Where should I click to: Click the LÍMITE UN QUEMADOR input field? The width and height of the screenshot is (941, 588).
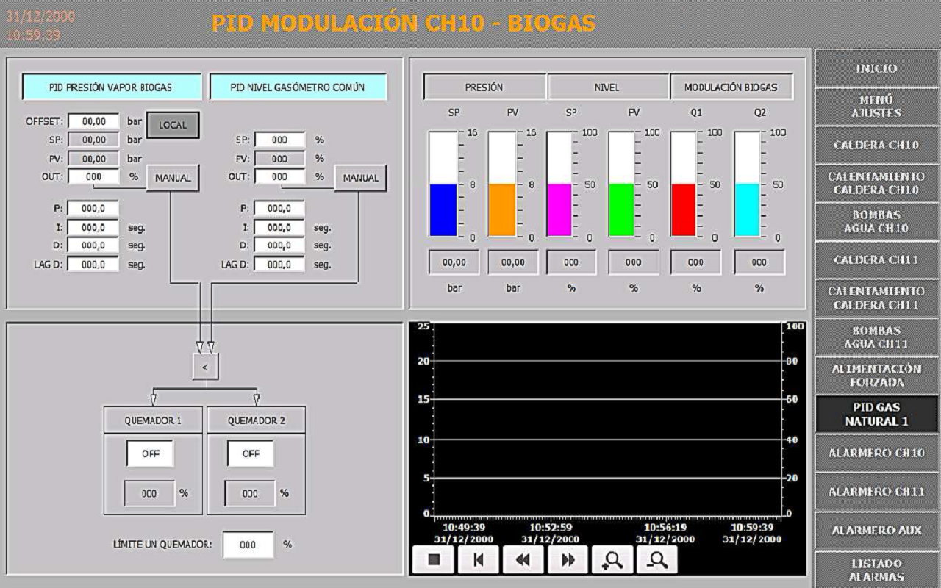(x=248, y=543)
